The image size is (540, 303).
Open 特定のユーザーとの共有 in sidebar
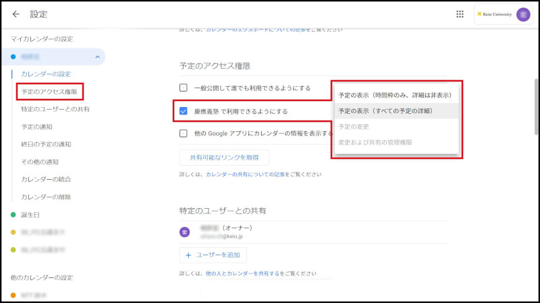coord(55,108)
